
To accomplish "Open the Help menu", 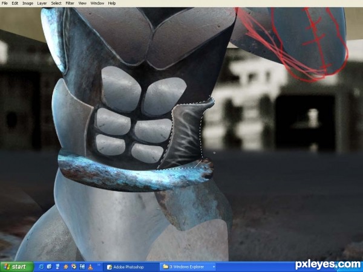I will tap(112, 3).
